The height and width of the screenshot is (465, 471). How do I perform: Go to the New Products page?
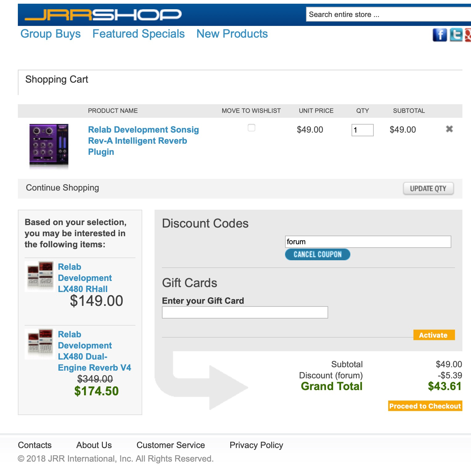pyautogui.click(x=232, y=34)
